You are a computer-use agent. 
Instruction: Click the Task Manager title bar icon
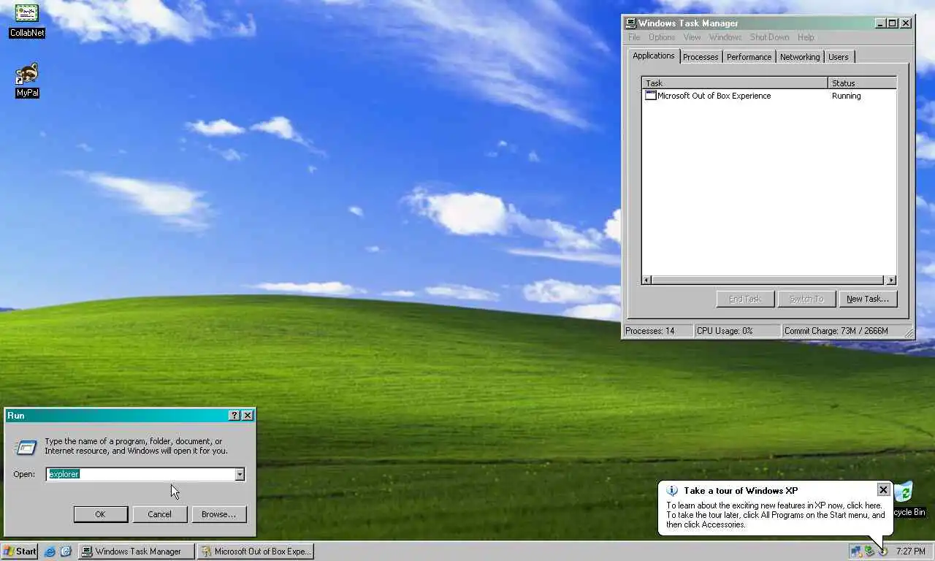630,23
